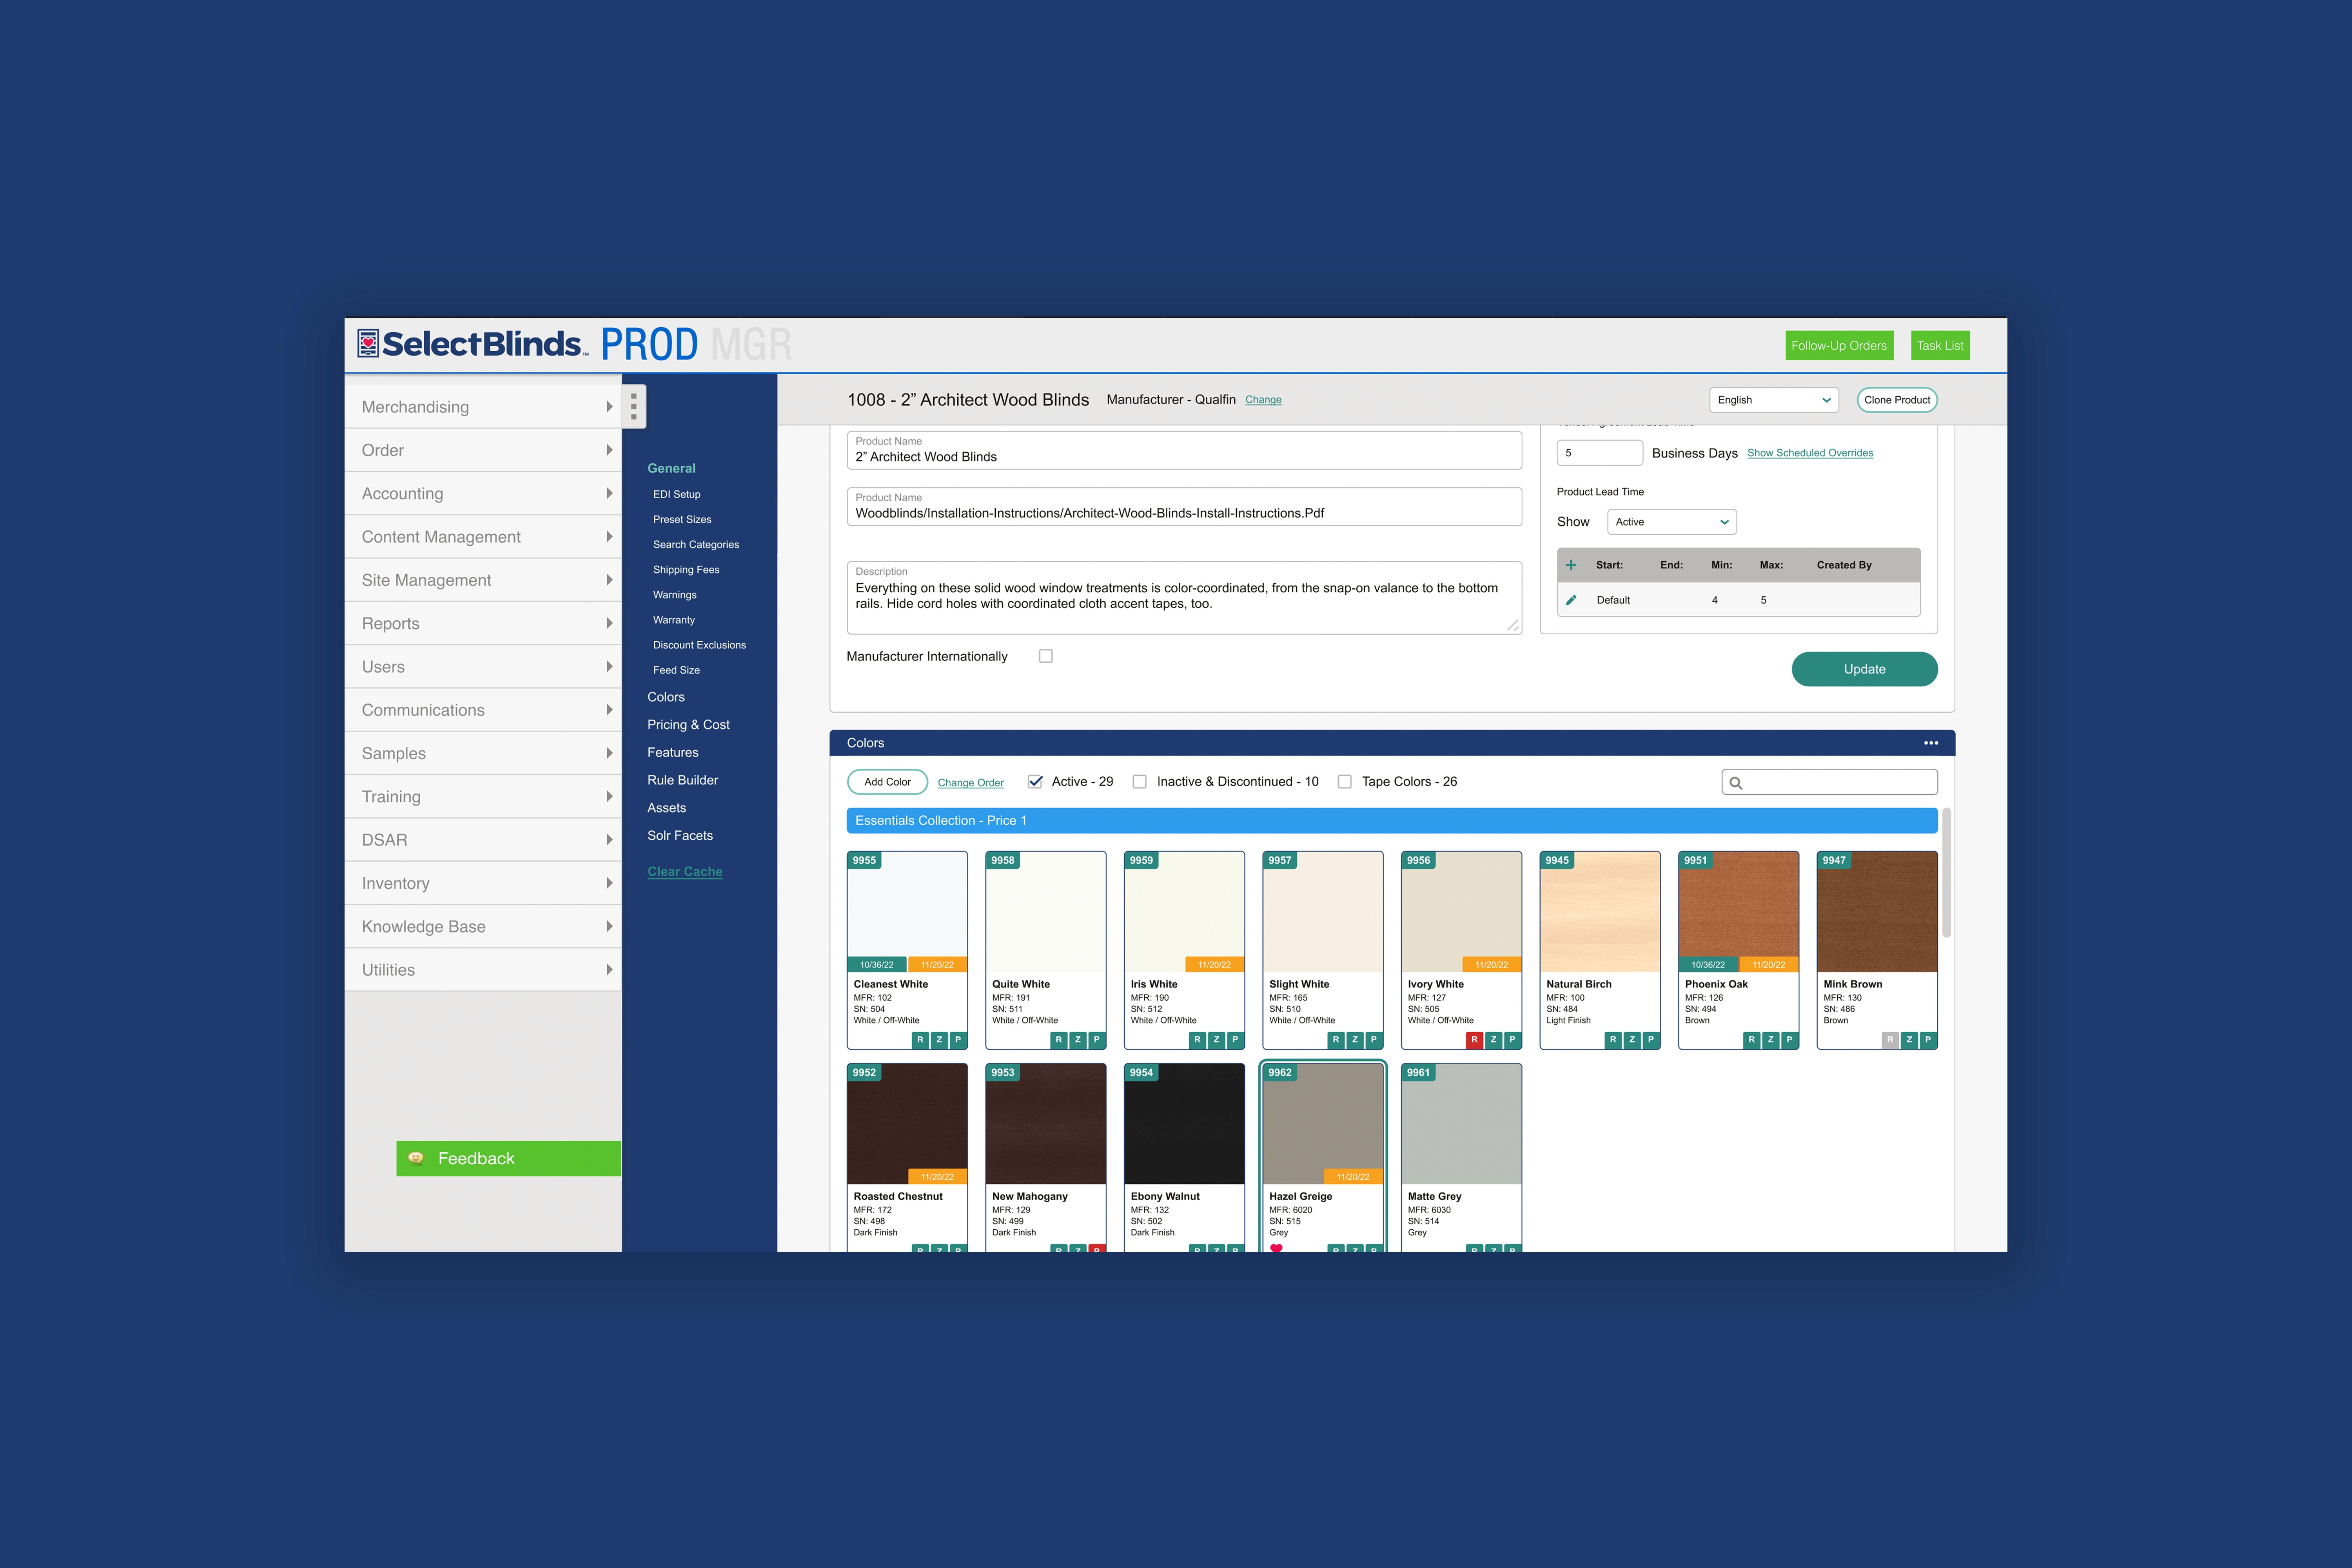The height and width of the screenshot is (1568, 2352).
Task: Open the three-dot sidebar handle menu
Action: 634,406
